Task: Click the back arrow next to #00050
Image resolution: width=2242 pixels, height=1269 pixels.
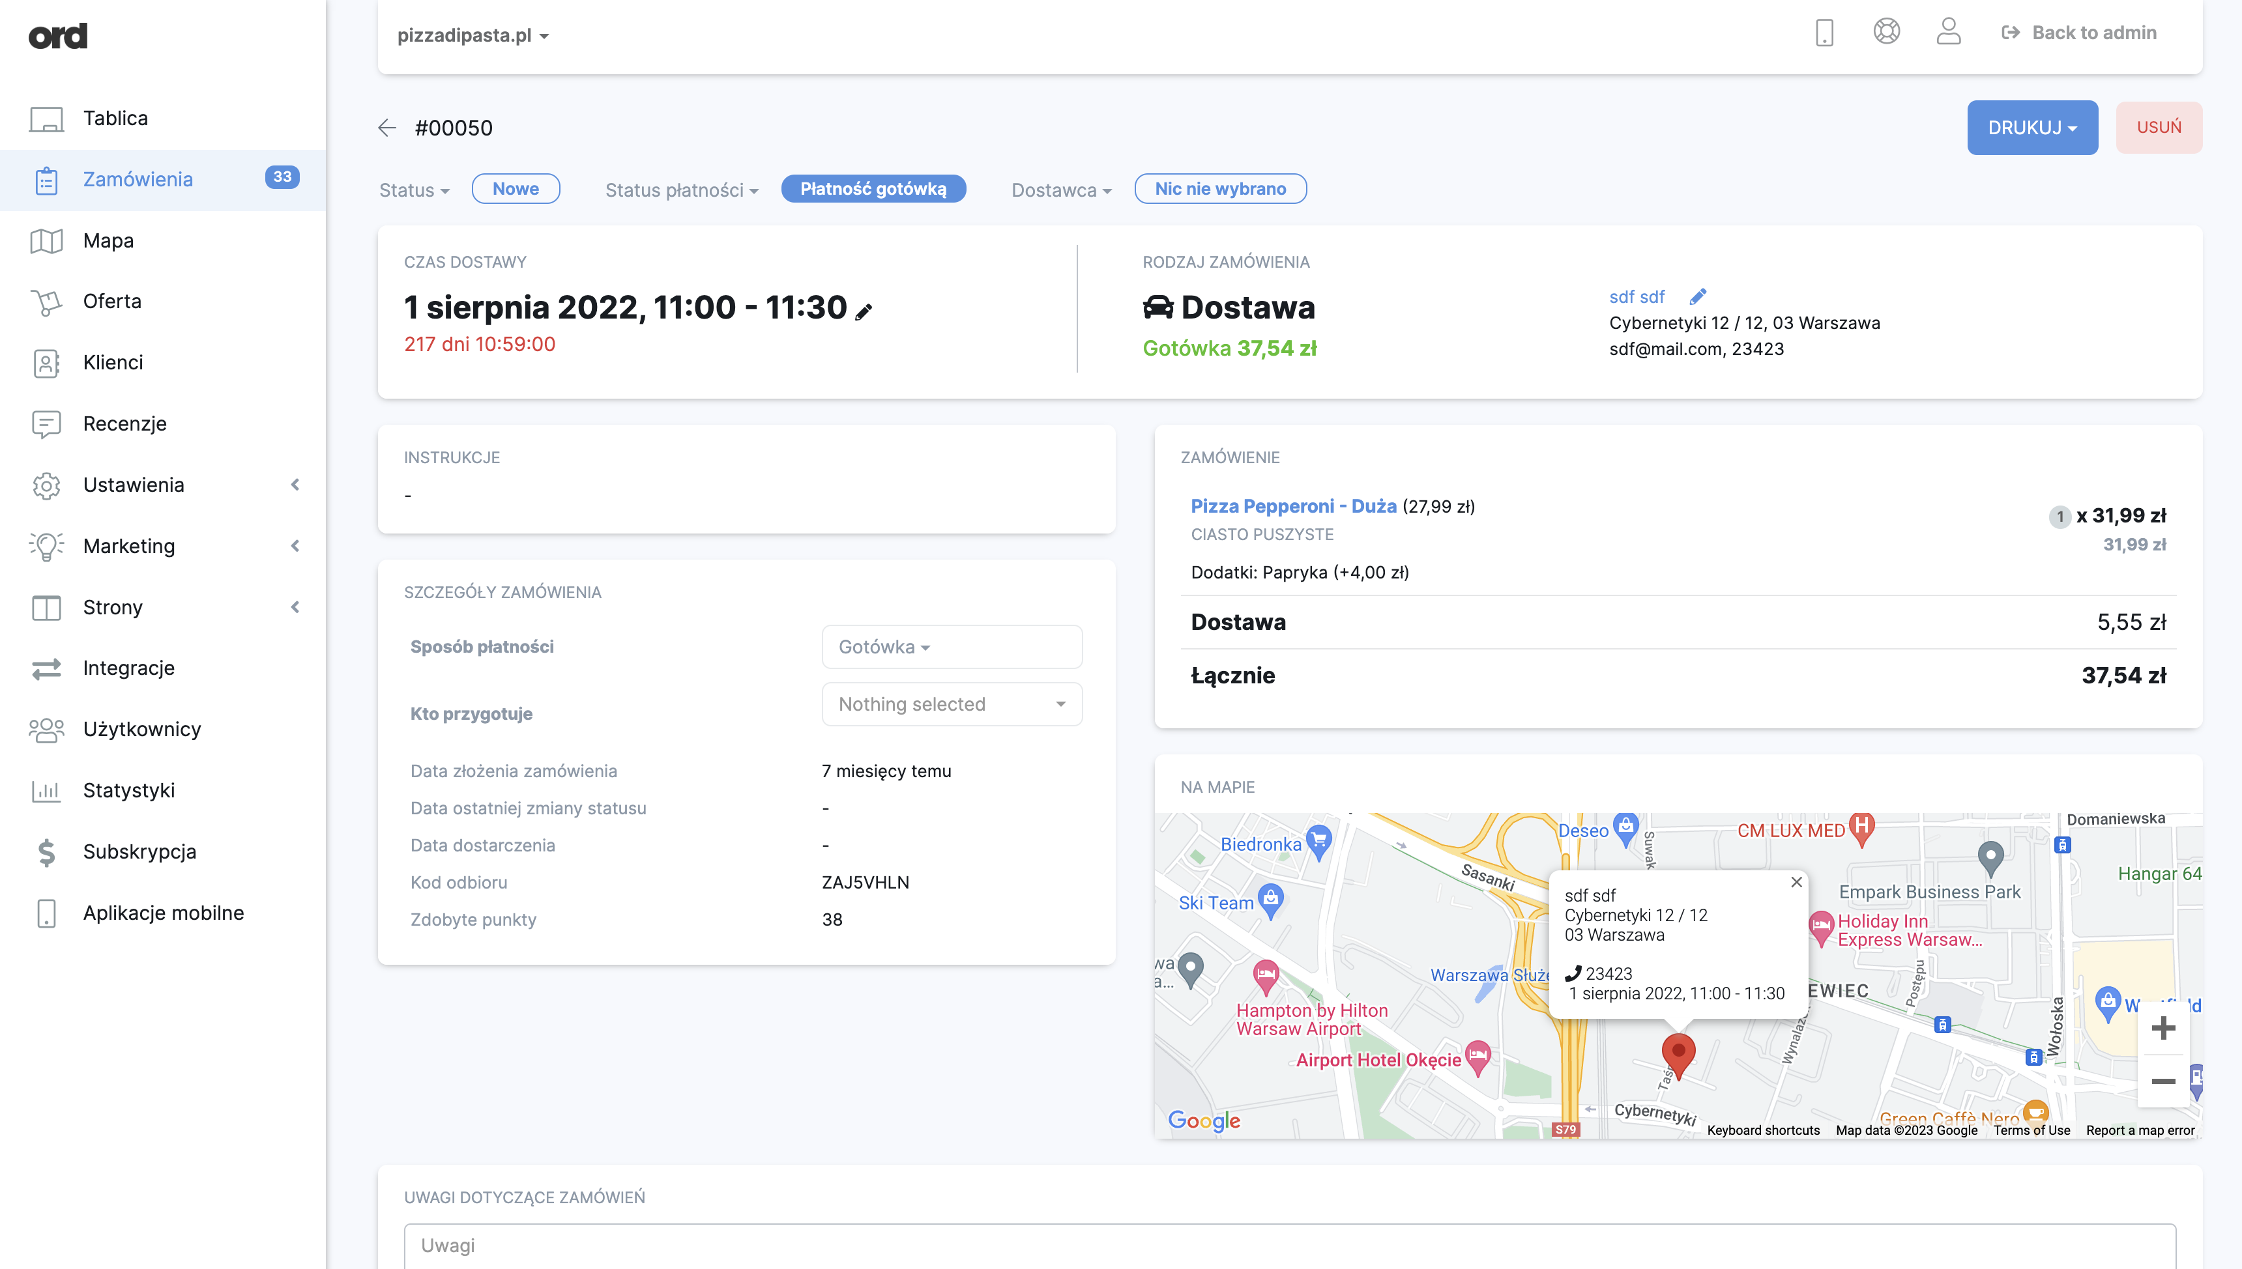Action: [387, 128]
